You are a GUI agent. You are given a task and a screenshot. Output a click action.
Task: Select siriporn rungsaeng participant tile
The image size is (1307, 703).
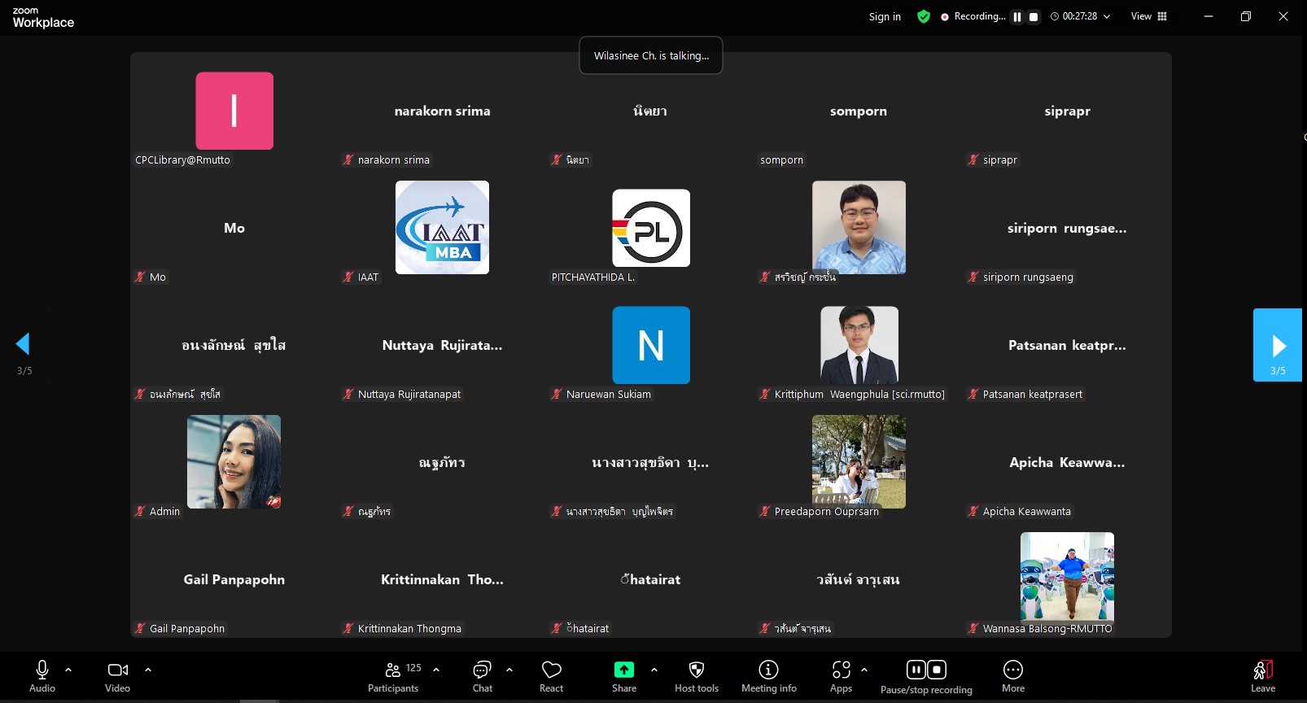[x=1067, y=228]
